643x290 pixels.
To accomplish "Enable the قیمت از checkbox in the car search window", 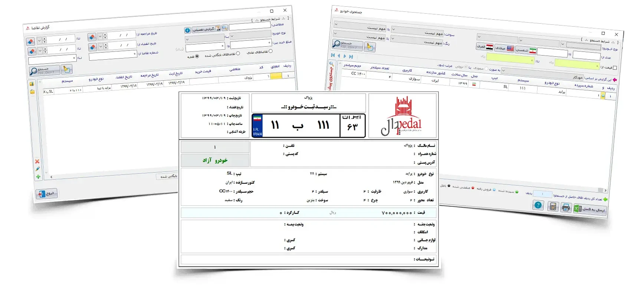I will click(615, 68).
